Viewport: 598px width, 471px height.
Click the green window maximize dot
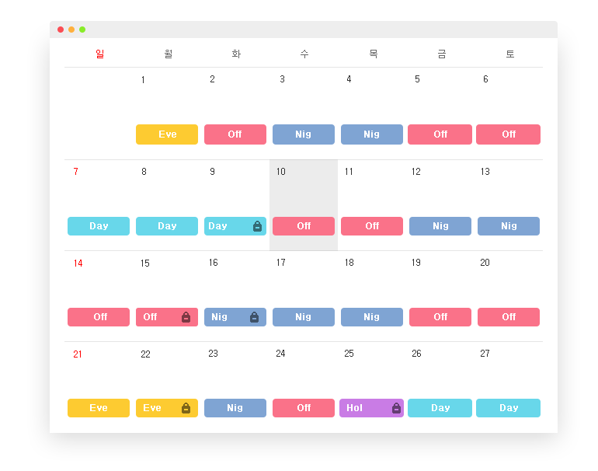tap(82, 30)
